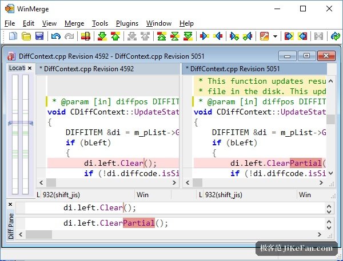Image resolution: width=343 pixels, height=261 pixels.
Task: Go to next difference (green down arrow)
Action: click(x=102, y=36)
